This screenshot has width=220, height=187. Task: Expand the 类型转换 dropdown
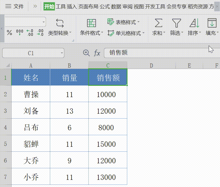[70, 33]
